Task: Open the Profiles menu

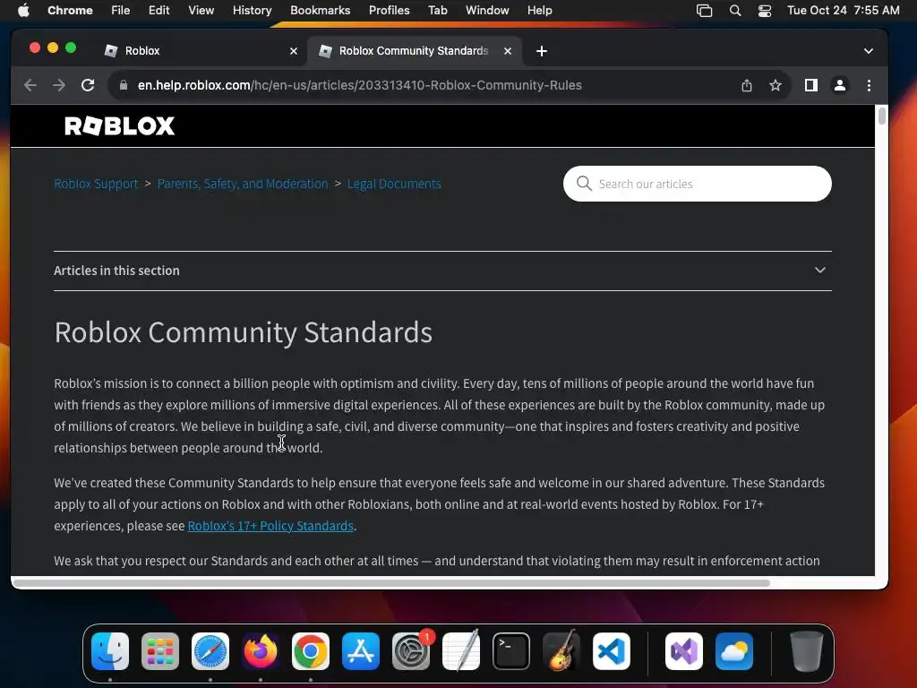Action: [x=389, y=11]
